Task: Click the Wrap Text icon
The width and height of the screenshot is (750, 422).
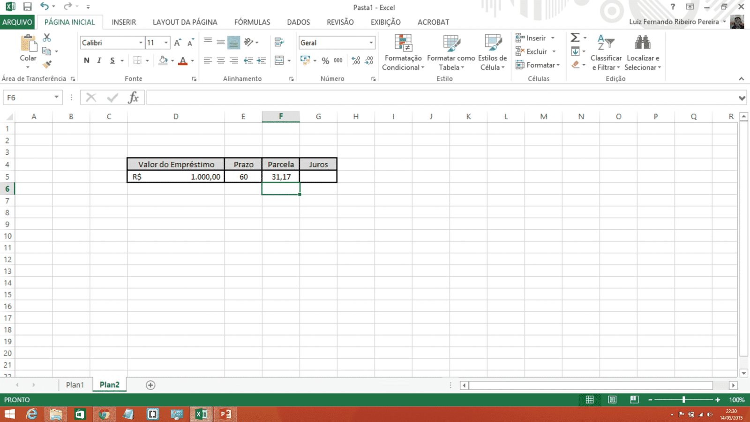Action: pos(279,43)
